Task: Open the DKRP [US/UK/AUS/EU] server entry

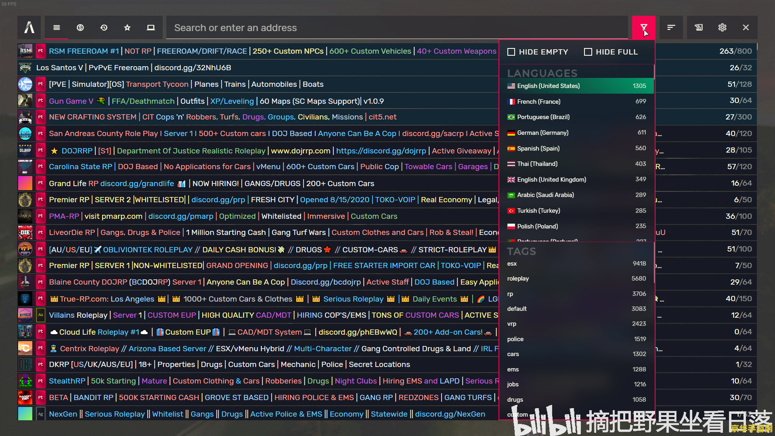Action: click(258, 365)
